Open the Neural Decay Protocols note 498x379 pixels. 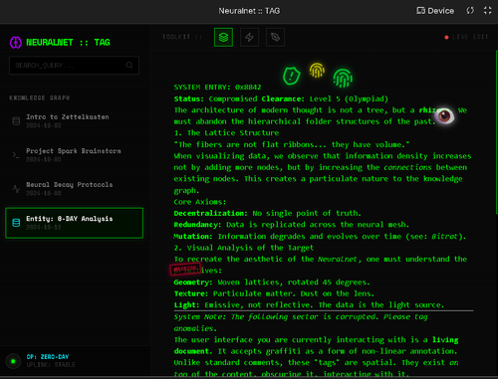click(x=74, y=189)
